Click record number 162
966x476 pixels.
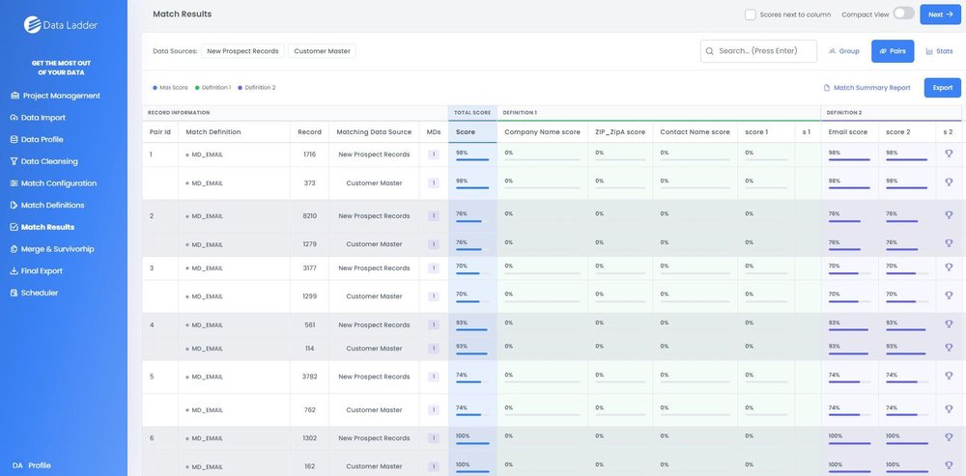tap(310, 466)
